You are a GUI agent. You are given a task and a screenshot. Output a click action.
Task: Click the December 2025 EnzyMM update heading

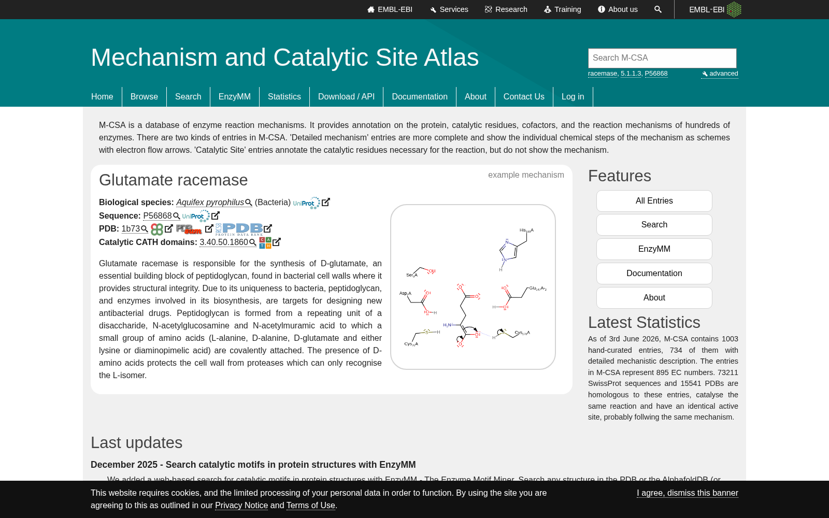pyautogui.click(x=253, y=465)
